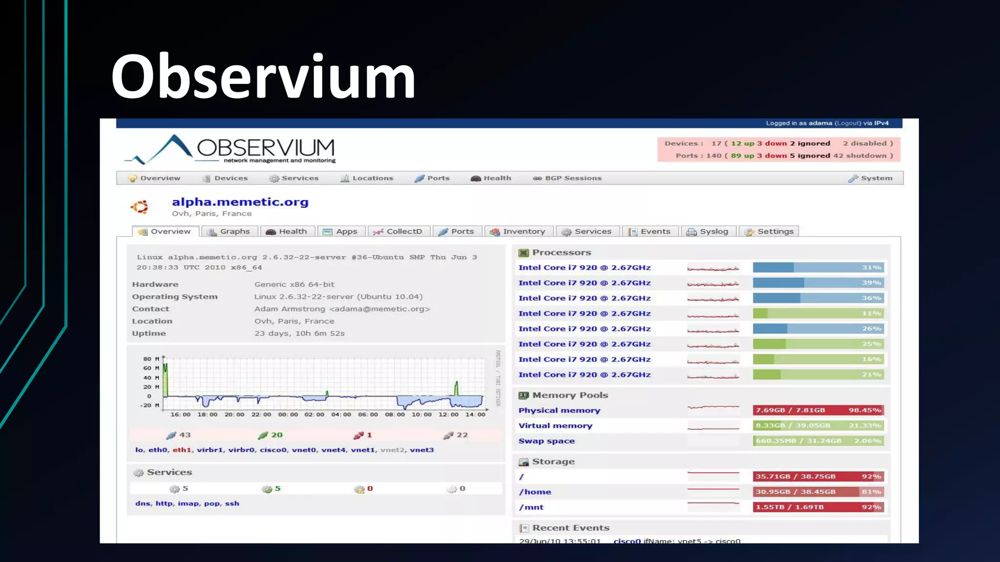The height and width of the screenshot is (562, 1000).
Task: Switch to the device Overview tab
Action: 165,231
